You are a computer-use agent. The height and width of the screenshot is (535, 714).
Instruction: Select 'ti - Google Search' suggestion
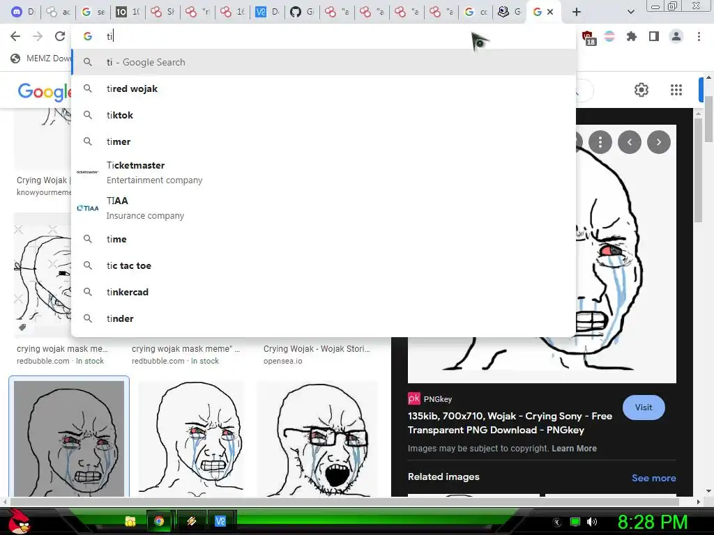pyautogui.click(x=324, y=62)
